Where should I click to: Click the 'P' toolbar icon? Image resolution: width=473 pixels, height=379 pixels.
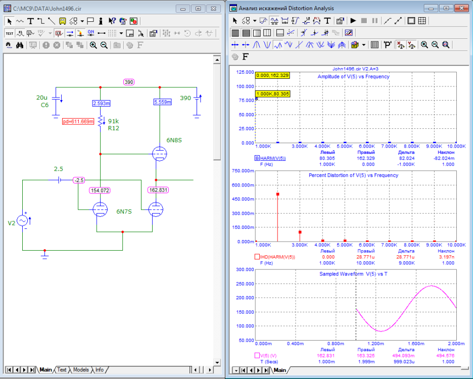[x=388, y=44]
